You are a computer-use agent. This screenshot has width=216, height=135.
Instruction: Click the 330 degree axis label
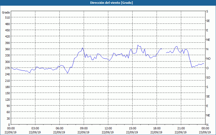pos(8,55)
